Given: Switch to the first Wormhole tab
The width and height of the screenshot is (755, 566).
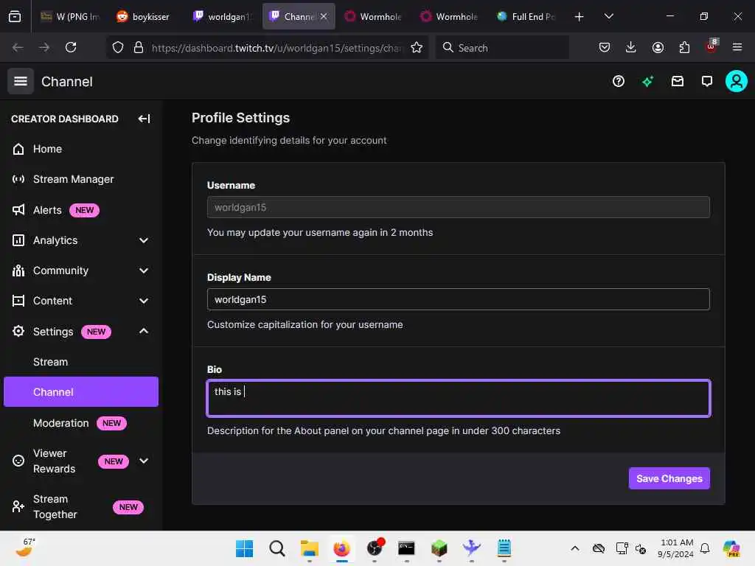Looking at the screenshot, I should click(x=373, y=16).
